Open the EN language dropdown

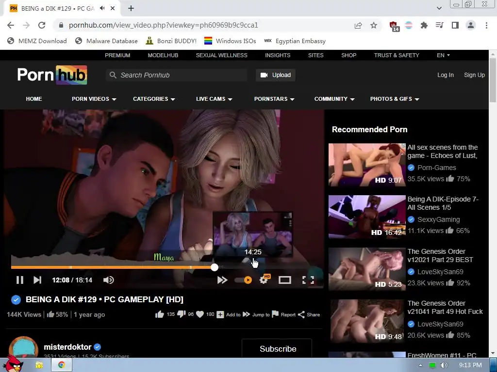point(443,55)
